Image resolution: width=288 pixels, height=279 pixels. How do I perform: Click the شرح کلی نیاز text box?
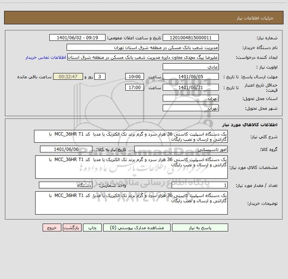click(131, 136)
